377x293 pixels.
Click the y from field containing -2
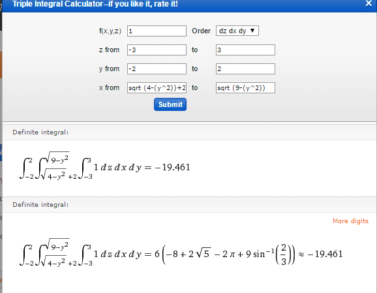[x=157, y=69]
